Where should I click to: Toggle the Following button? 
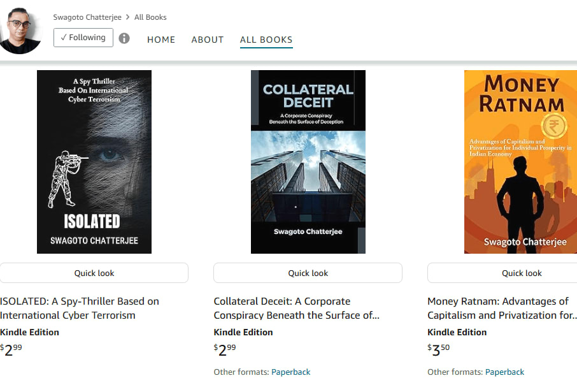(83, 38)
